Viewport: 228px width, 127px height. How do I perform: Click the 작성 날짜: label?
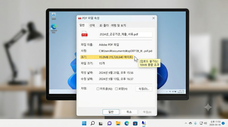pos(87,73)
